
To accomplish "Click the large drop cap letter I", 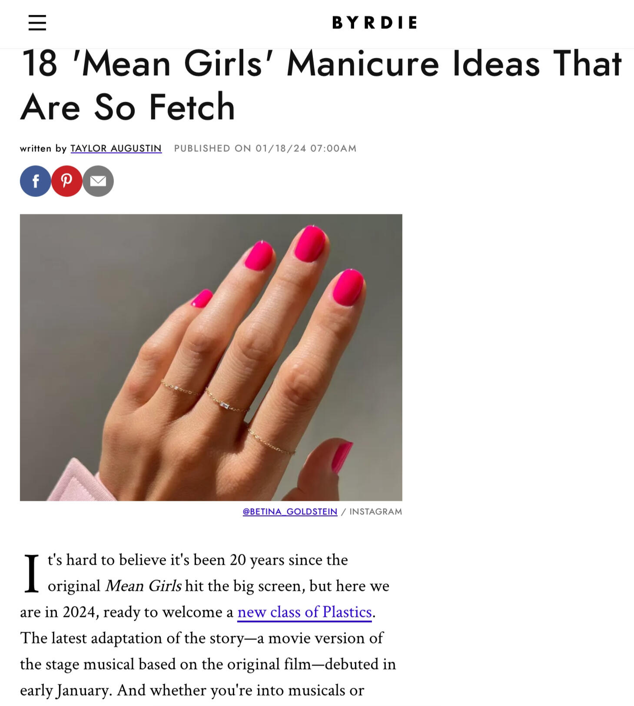I will click(x=31, y=573).
